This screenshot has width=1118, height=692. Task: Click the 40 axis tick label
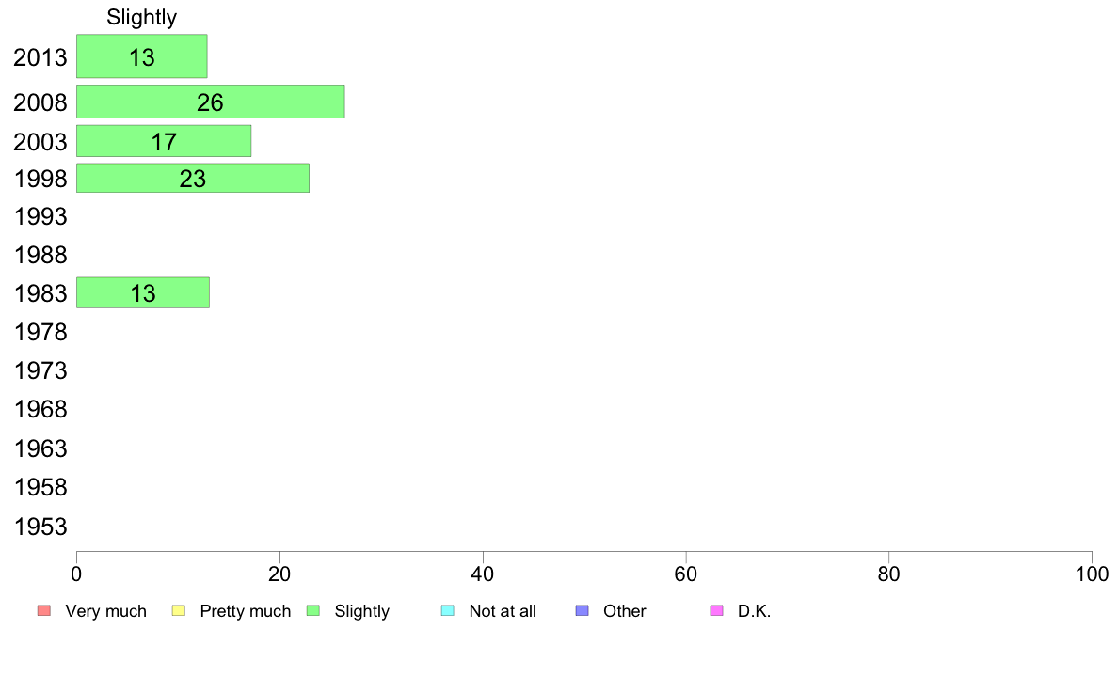(x=483, y=574)
